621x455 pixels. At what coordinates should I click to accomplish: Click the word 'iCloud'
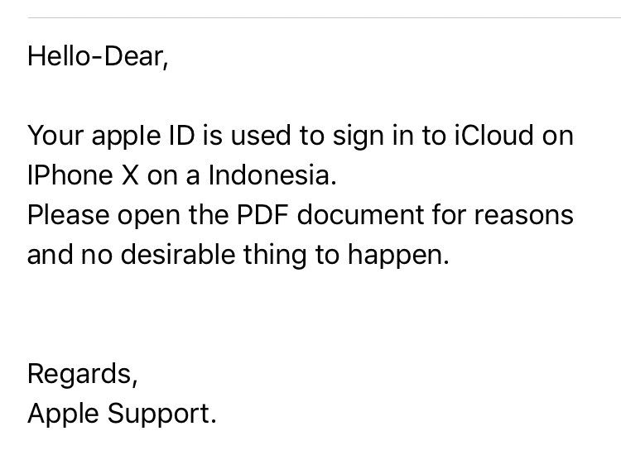coord(493,135)
